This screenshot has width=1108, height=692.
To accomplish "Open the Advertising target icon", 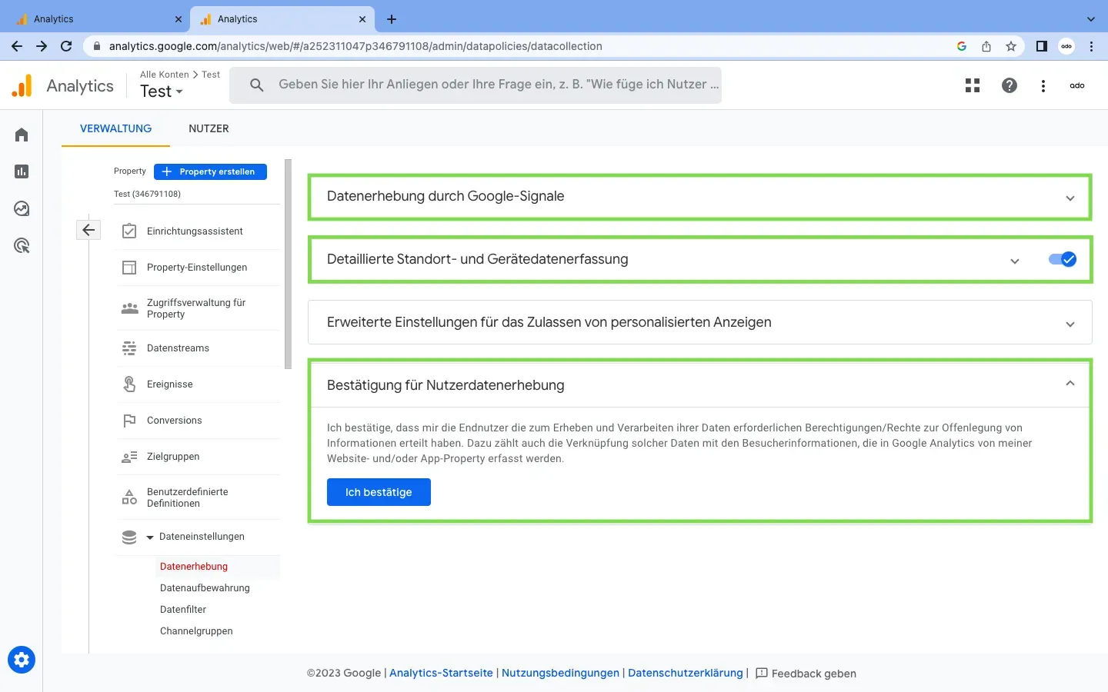I will pyautogui.click(x=22, y=245).
